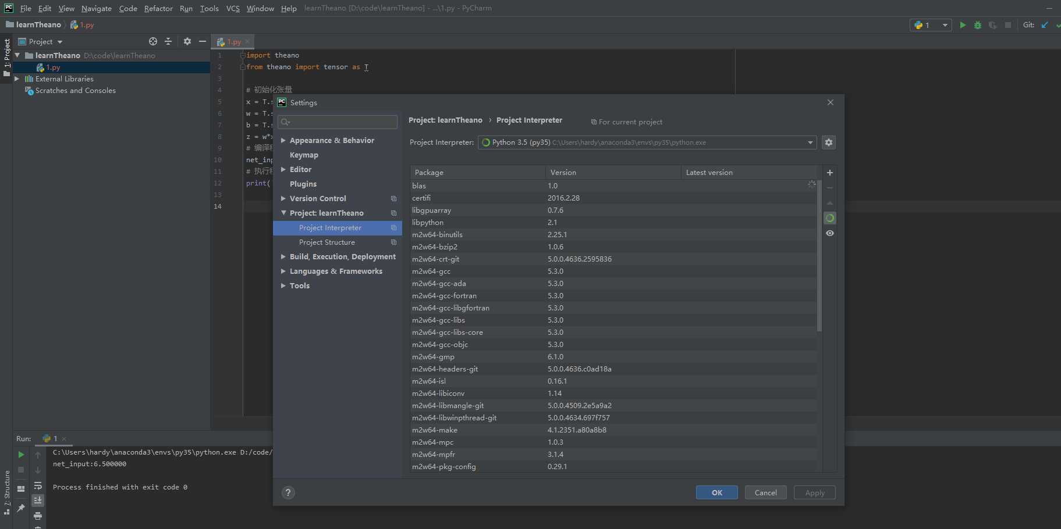Click the settings search field
Image resolution: width=1061 pixels, height=529 pixels.
tap(338, 122)
